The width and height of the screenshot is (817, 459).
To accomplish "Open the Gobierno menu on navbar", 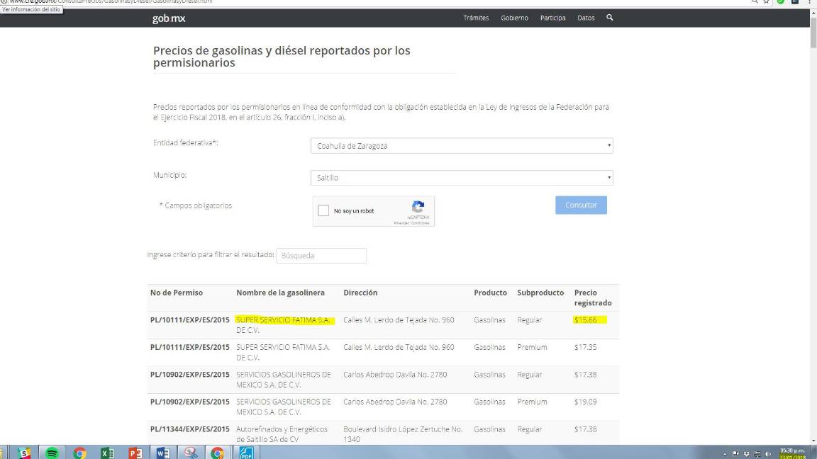I will coord(514,18).
